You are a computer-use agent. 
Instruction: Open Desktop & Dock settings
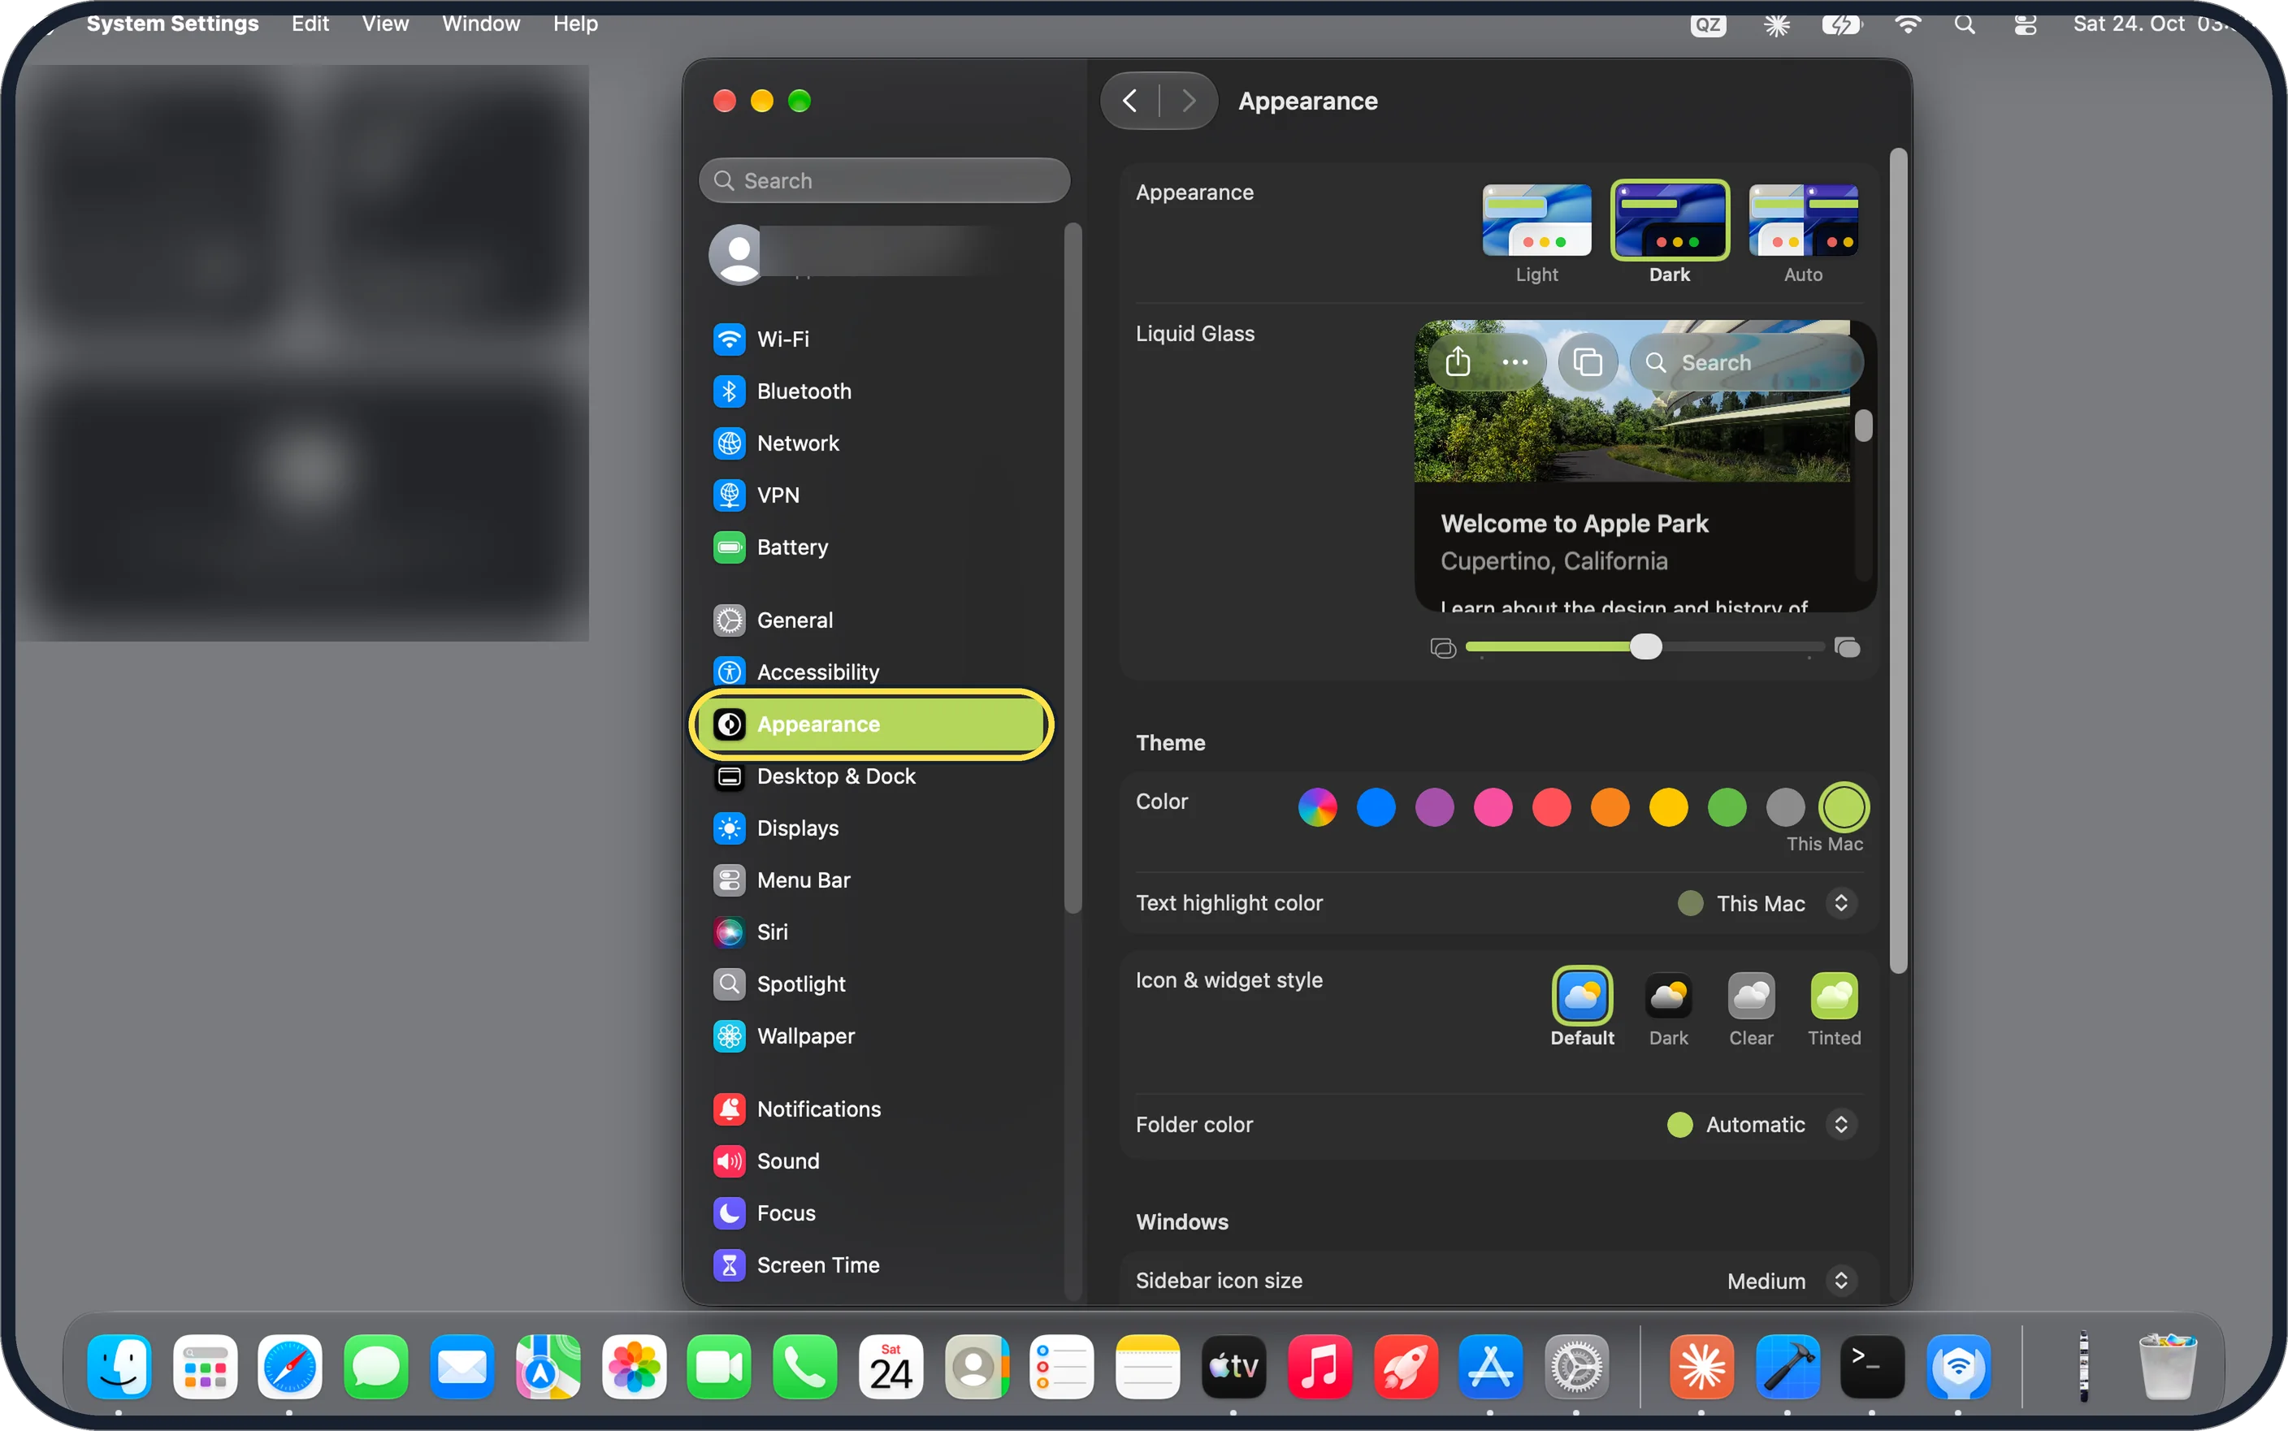pyautogui.click(x=871, y=776)
